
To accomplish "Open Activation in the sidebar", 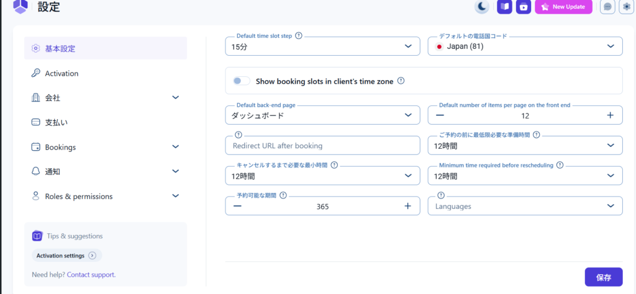I will point(62,73).
